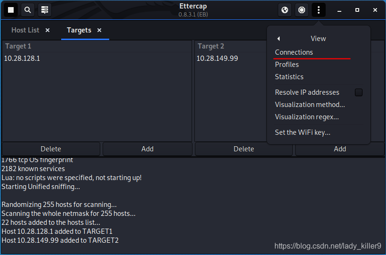The width and height of the screenshot is (386, 255).
Task: Toggle the three-dot Ettercap menu button
Action: click(x=319, y=10)
